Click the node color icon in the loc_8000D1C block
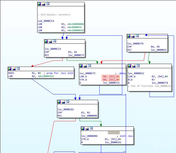Image resolution: width=176 pixels, height=153 pixels. pos(130,66)
